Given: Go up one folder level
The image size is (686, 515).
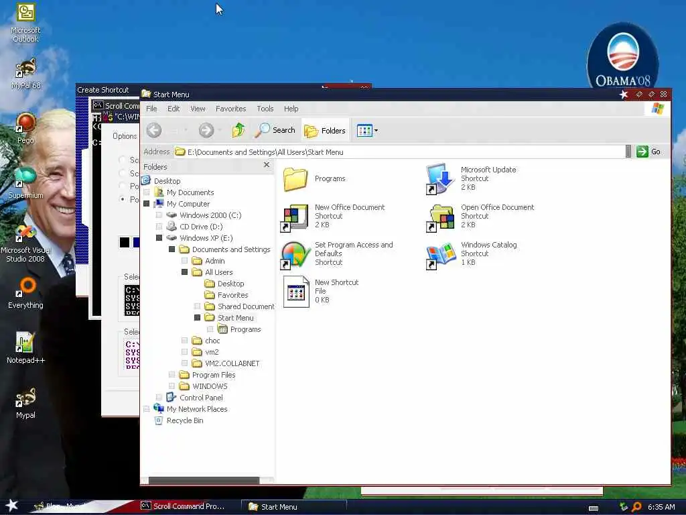Looking at the screenshot, I should click(238, 130).
